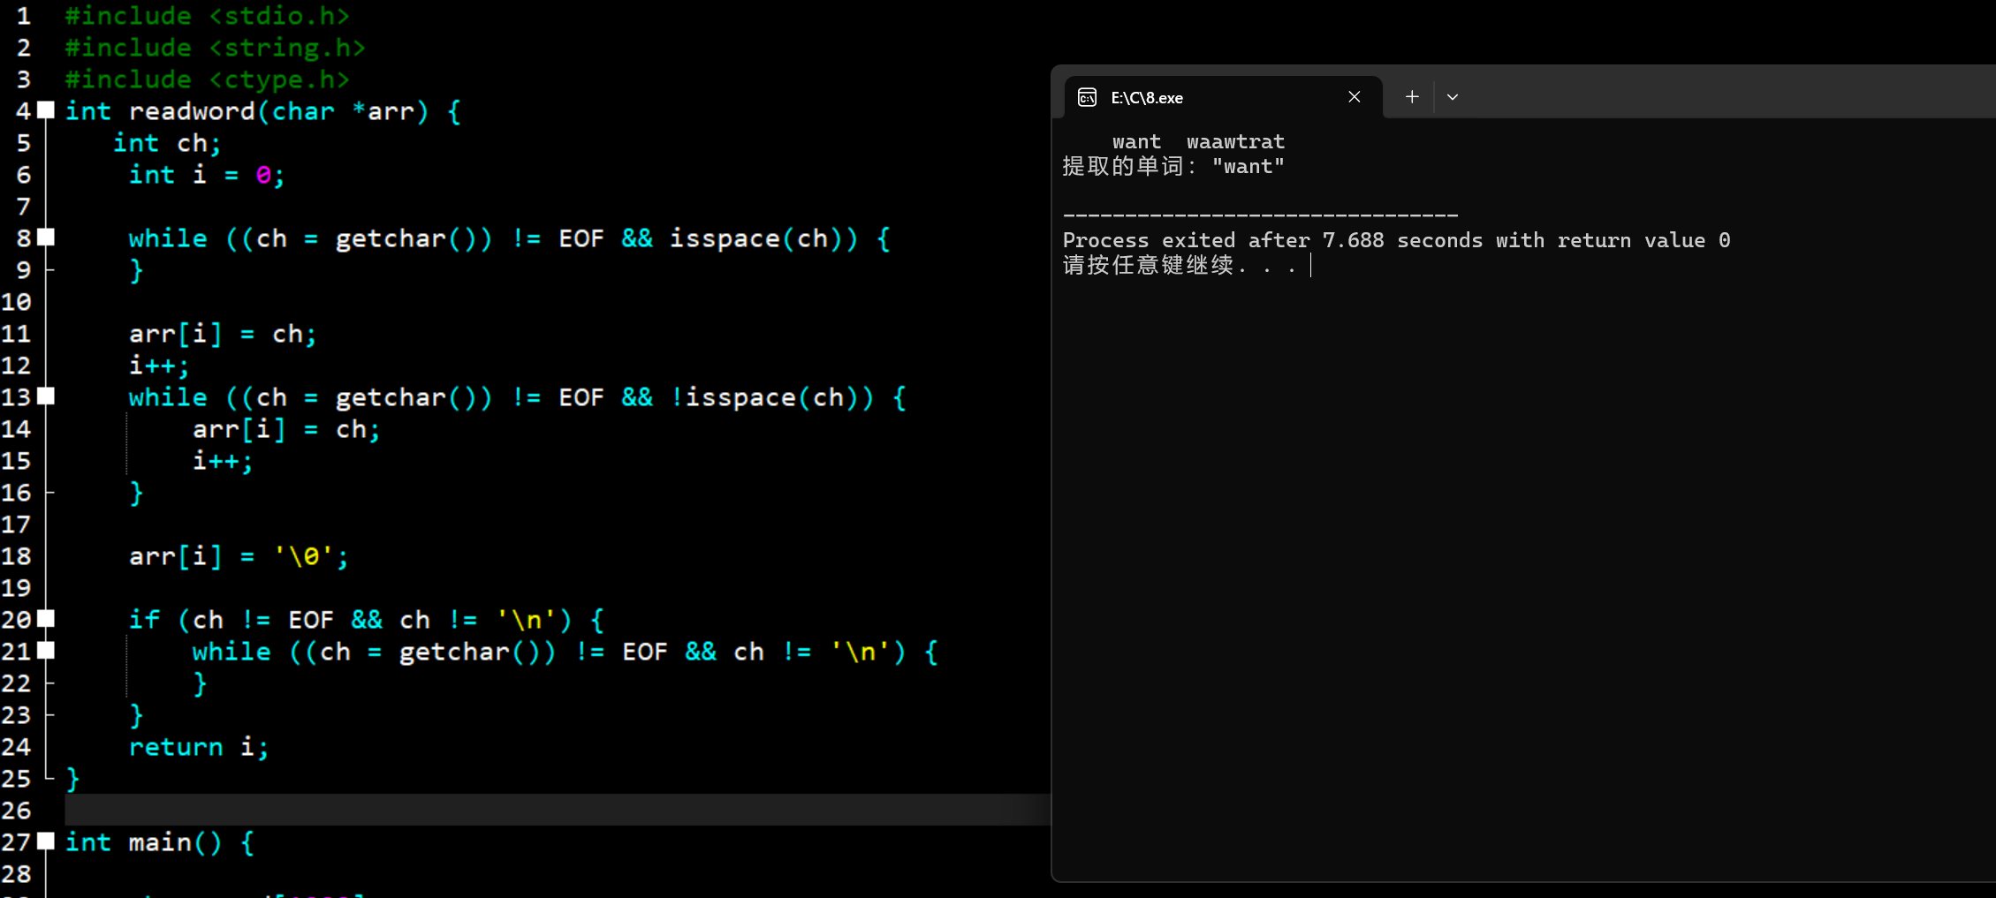1996x898 pixels.
Task: Collapse the !isspace while loop on line 13
Action: pos(46,396)
